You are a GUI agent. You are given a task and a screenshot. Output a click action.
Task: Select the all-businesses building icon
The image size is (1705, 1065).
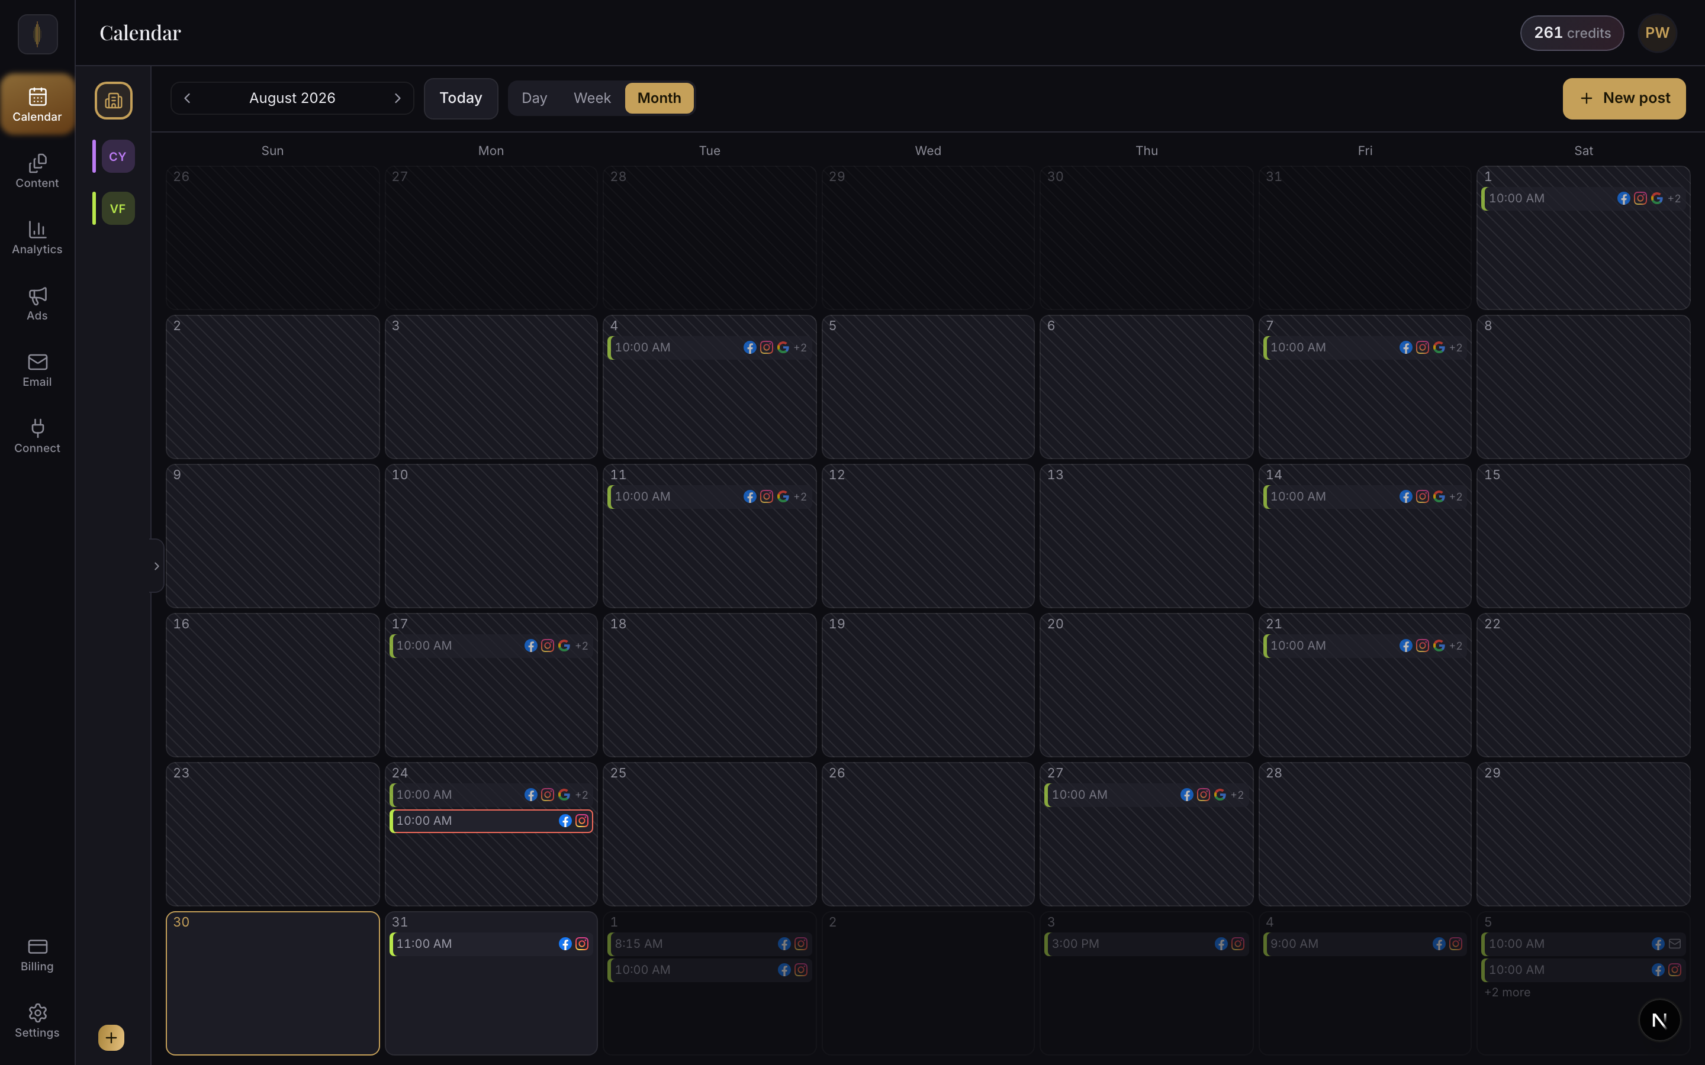point(114,101)
